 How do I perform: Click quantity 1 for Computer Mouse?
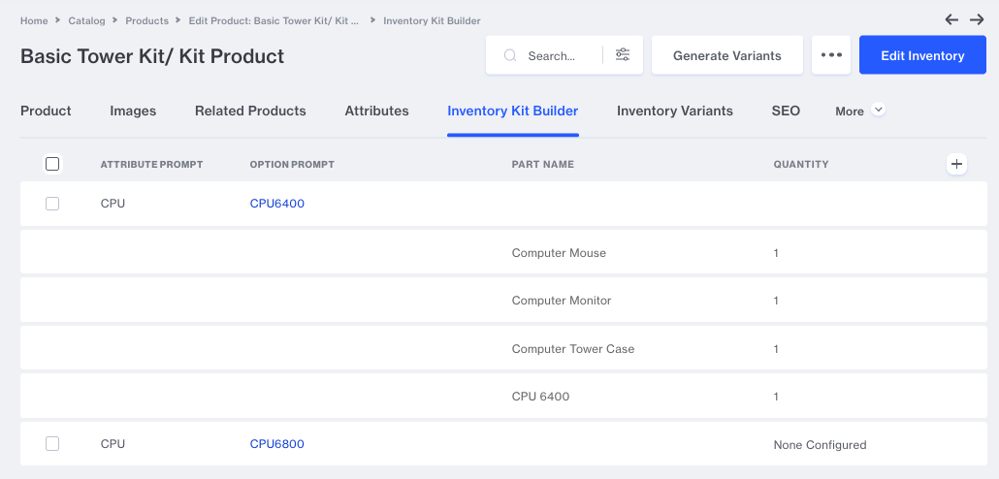pos(776,253)
